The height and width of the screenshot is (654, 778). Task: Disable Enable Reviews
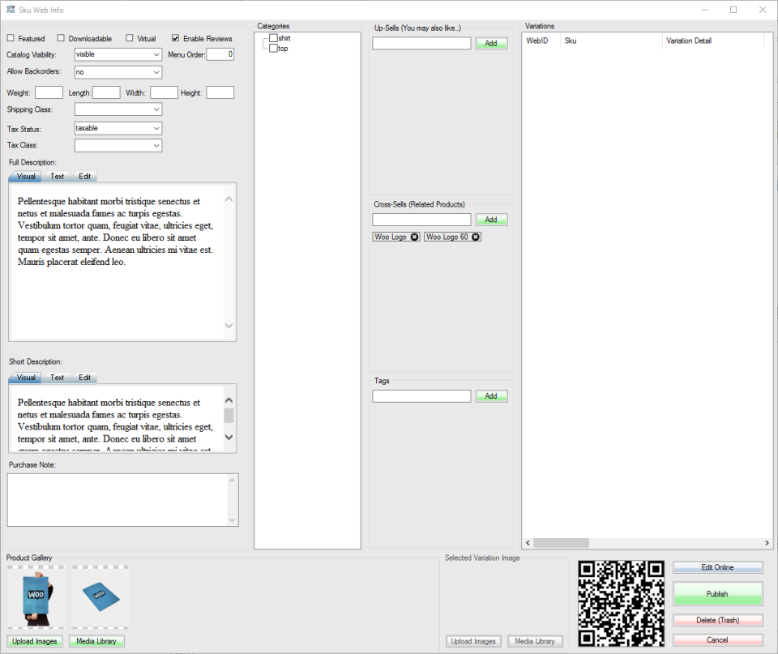coord(175,38)
